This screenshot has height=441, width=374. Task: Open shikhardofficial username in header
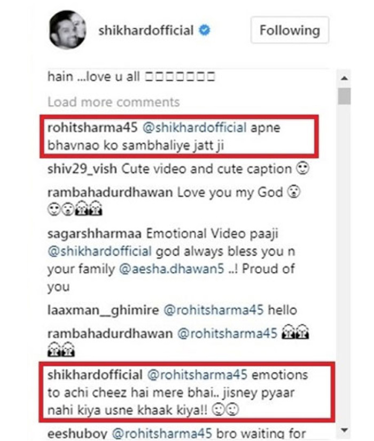click(x=146, y=30)
